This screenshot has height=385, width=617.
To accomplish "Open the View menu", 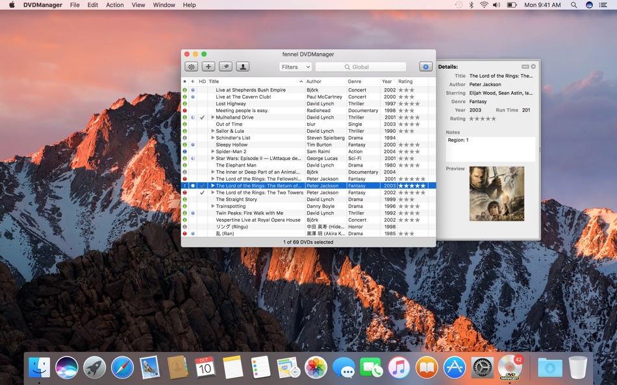I will pyautogui.click(x=138, y=5).
